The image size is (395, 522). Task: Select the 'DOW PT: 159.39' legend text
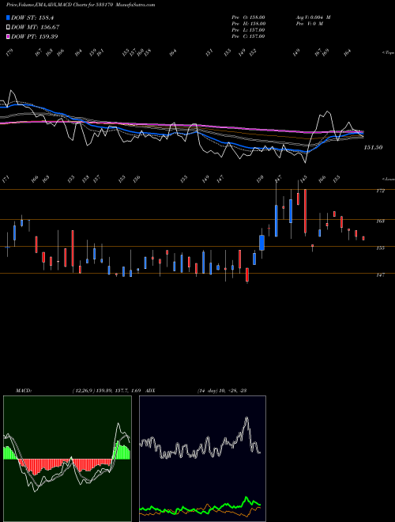(35, 36)
